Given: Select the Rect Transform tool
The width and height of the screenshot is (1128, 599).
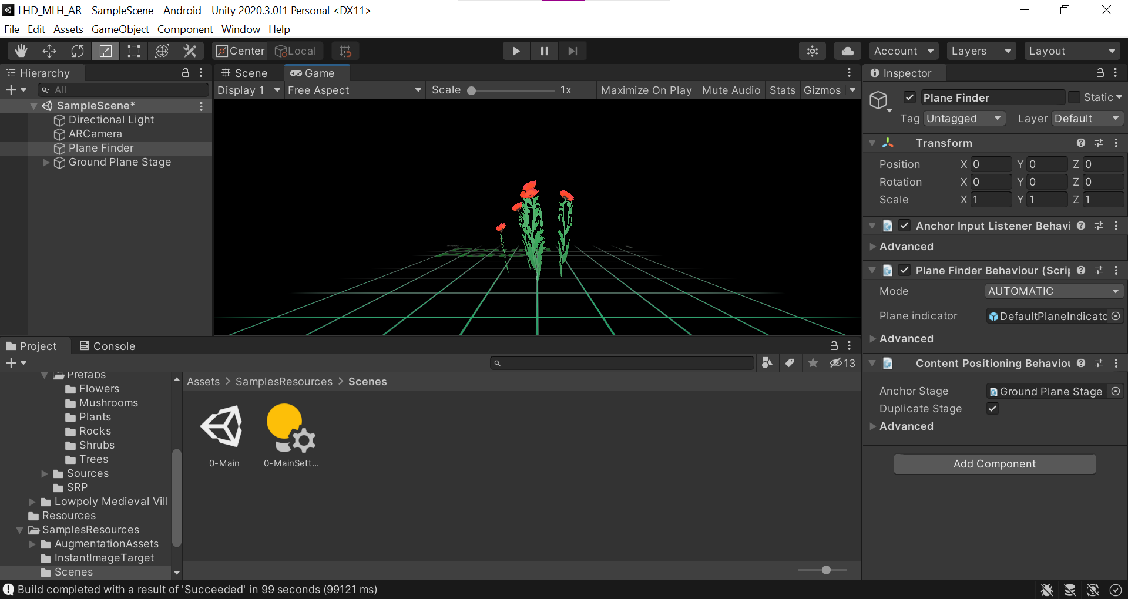Looking at the screenshot, I should [x=134, y=51].
